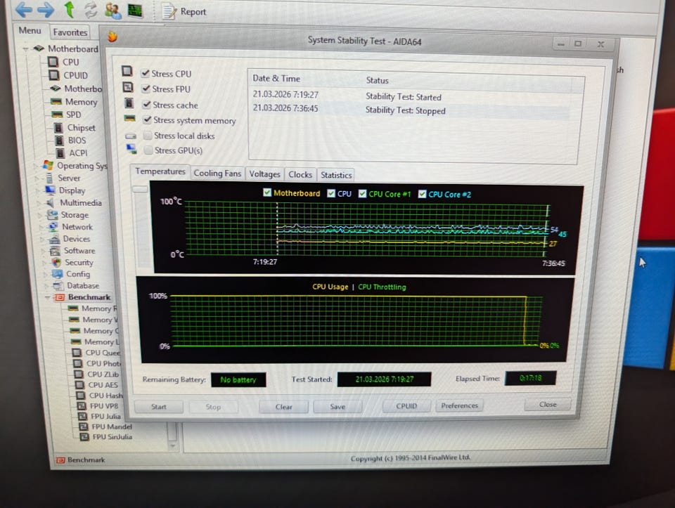Select the Software tree icon
Screen dimensions: 675x508
coord(55,251)
